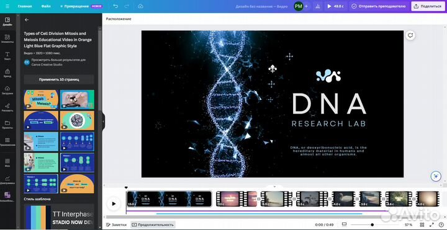This screenshot has height=230, width=447.
Task: Click the timeline playhead marker
Action: 126,188
